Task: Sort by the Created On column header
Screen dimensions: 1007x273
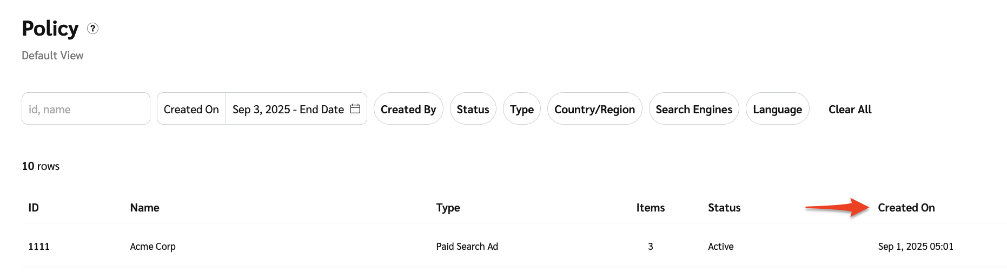Action: tap(906, 208)
